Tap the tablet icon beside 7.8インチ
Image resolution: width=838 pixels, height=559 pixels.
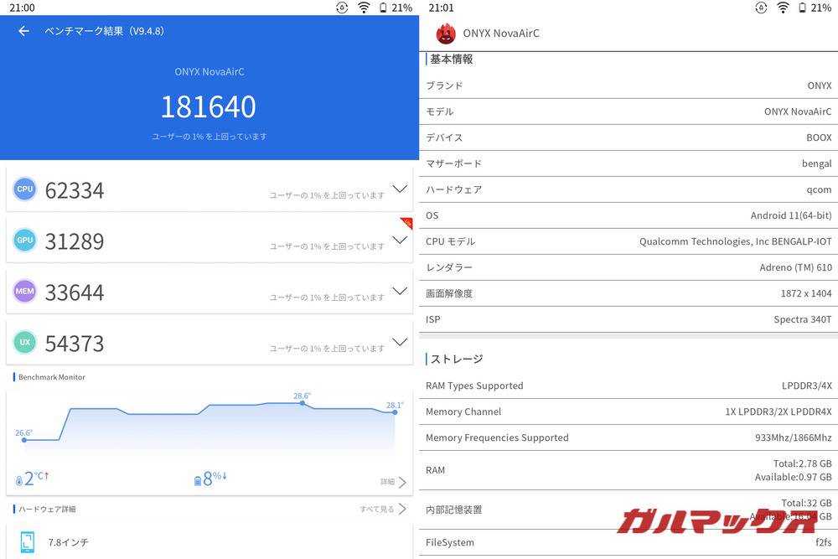[26, 542]
